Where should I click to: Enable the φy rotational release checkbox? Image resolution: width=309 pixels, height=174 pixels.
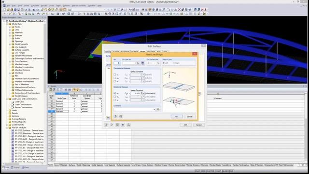pyautogui.click(x=115, y=97)
